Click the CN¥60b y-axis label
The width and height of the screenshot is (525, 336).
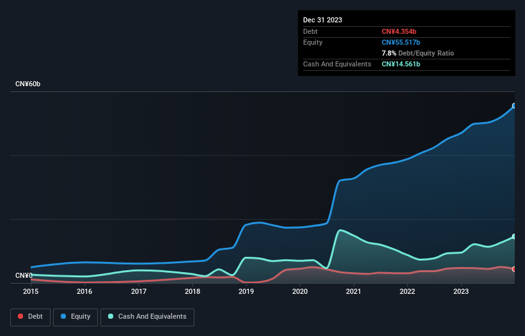coord(27,84)
